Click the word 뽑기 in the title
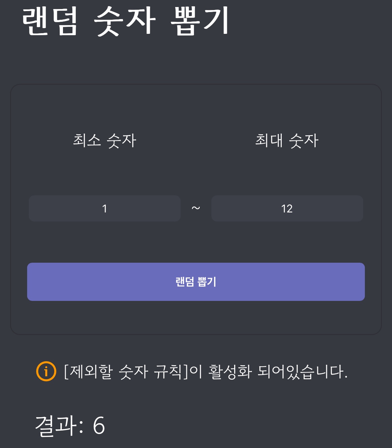Screen dimensions: 392x448 (x=200, y=21)
